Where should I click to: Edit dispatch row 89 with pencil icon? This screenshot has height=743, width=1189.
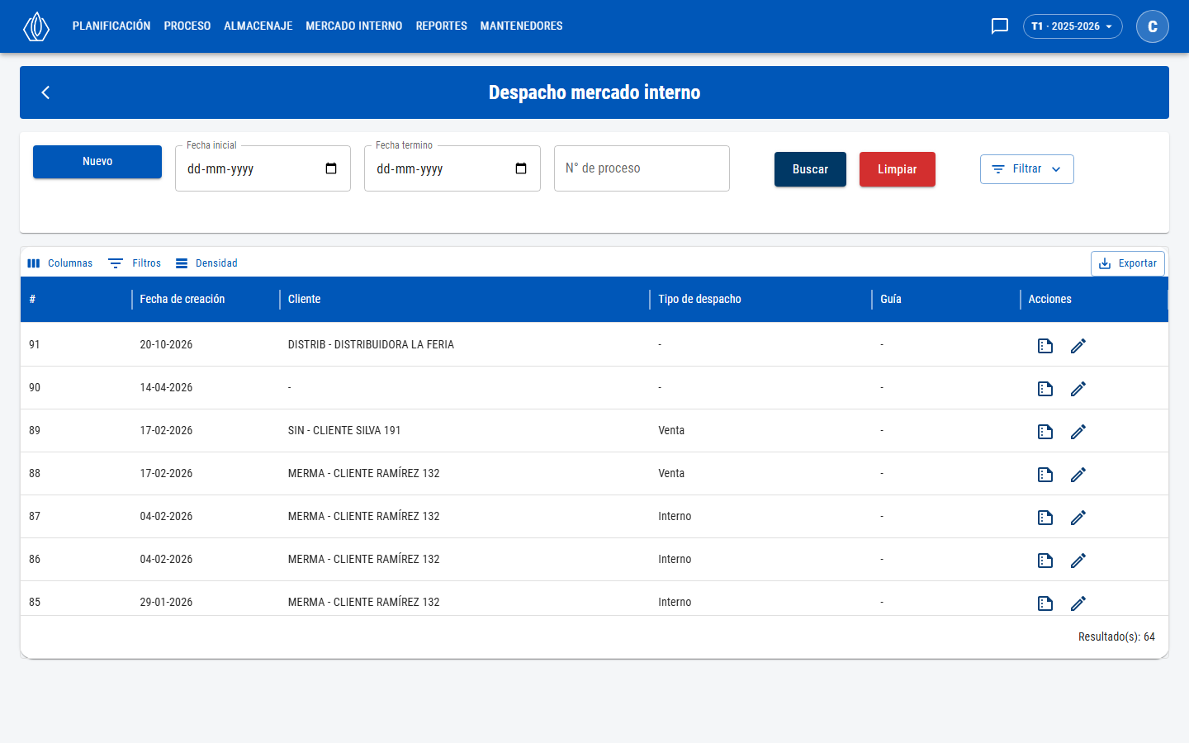tap(1078, 432)
